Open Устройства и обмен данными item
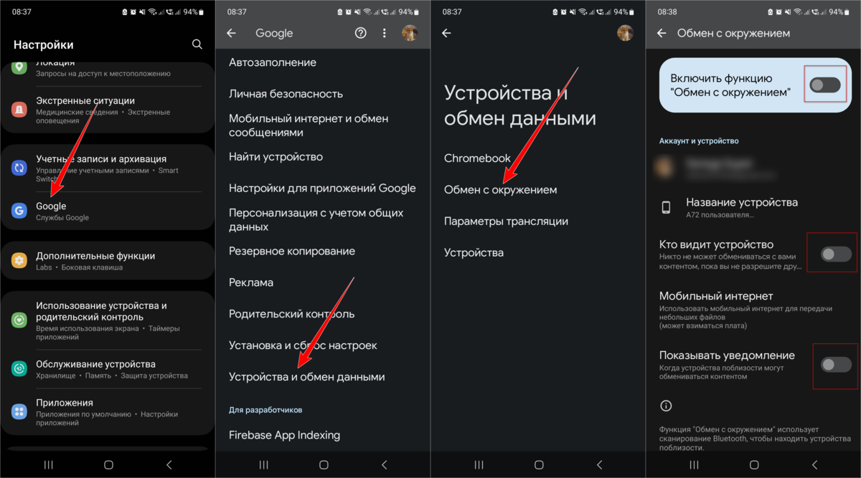This screenshot has height=478, width=861. coord(307,377)
